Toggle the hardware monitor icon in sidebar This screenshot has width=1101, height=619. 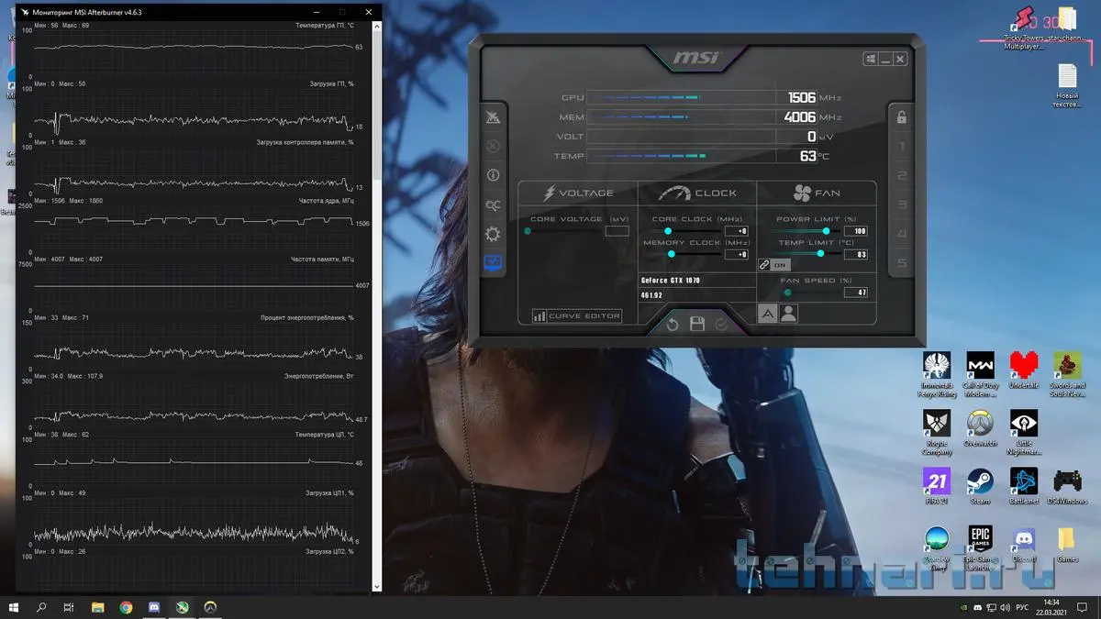click(494, 263)
